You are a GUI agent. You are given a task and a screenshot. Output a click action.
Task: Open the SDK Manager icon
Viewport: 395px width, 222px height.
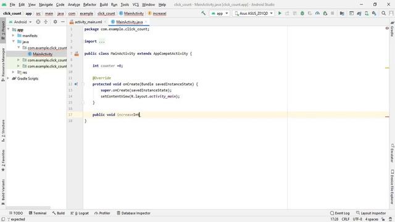pos(374,13)
